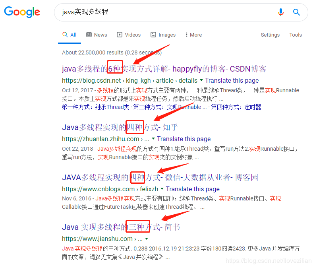This screenshot has height=268, width=315.
Task: Open sitelink 第四种方式：定时器
Action: click(236, 107)
